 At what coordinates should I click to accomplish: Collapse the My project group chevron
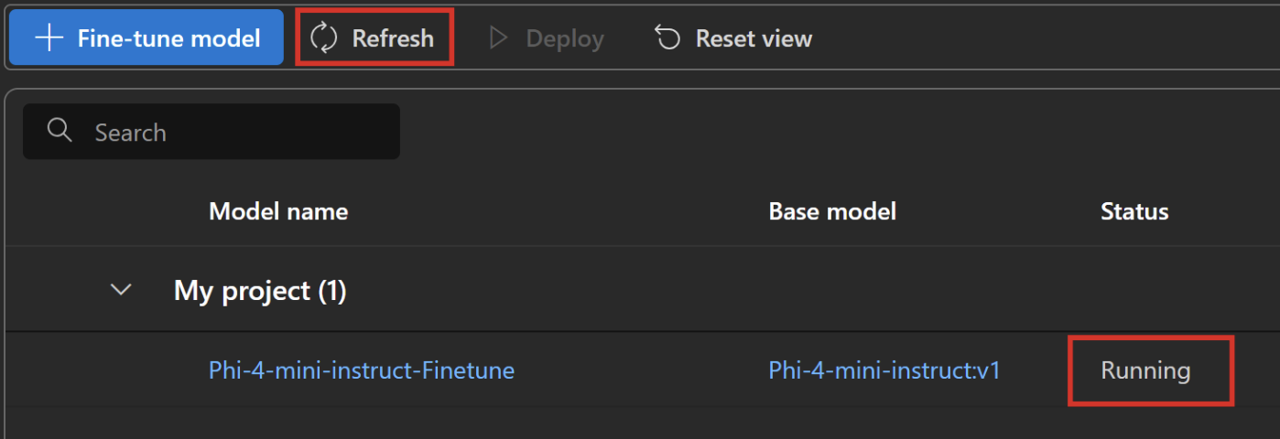click(120, 290)
